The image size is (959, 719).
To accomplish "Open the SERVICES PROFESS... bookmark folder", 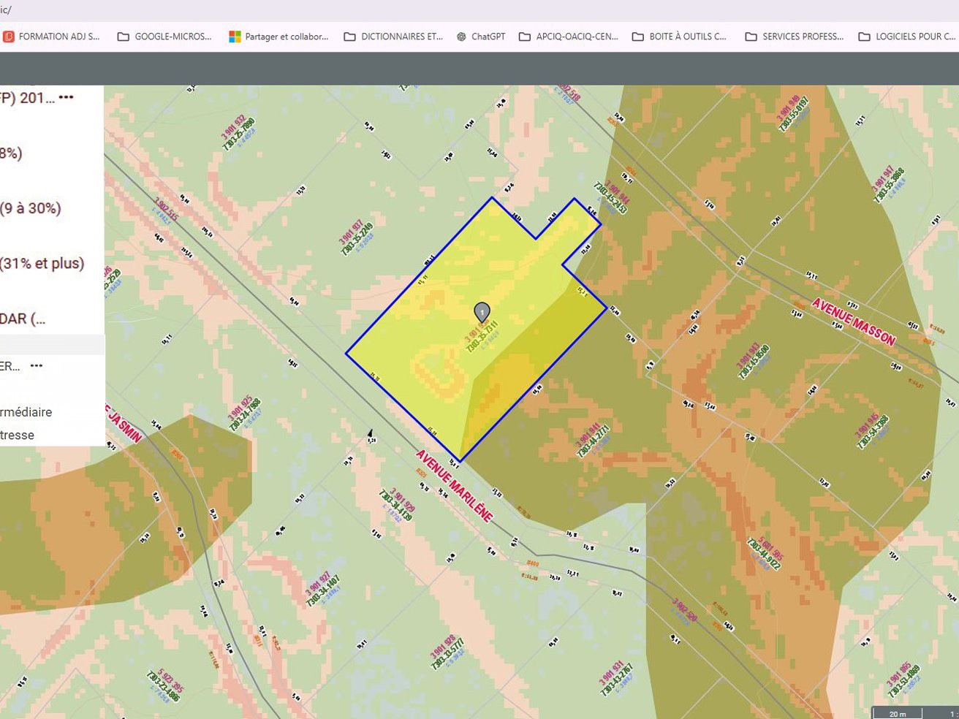I will [794, 37].
